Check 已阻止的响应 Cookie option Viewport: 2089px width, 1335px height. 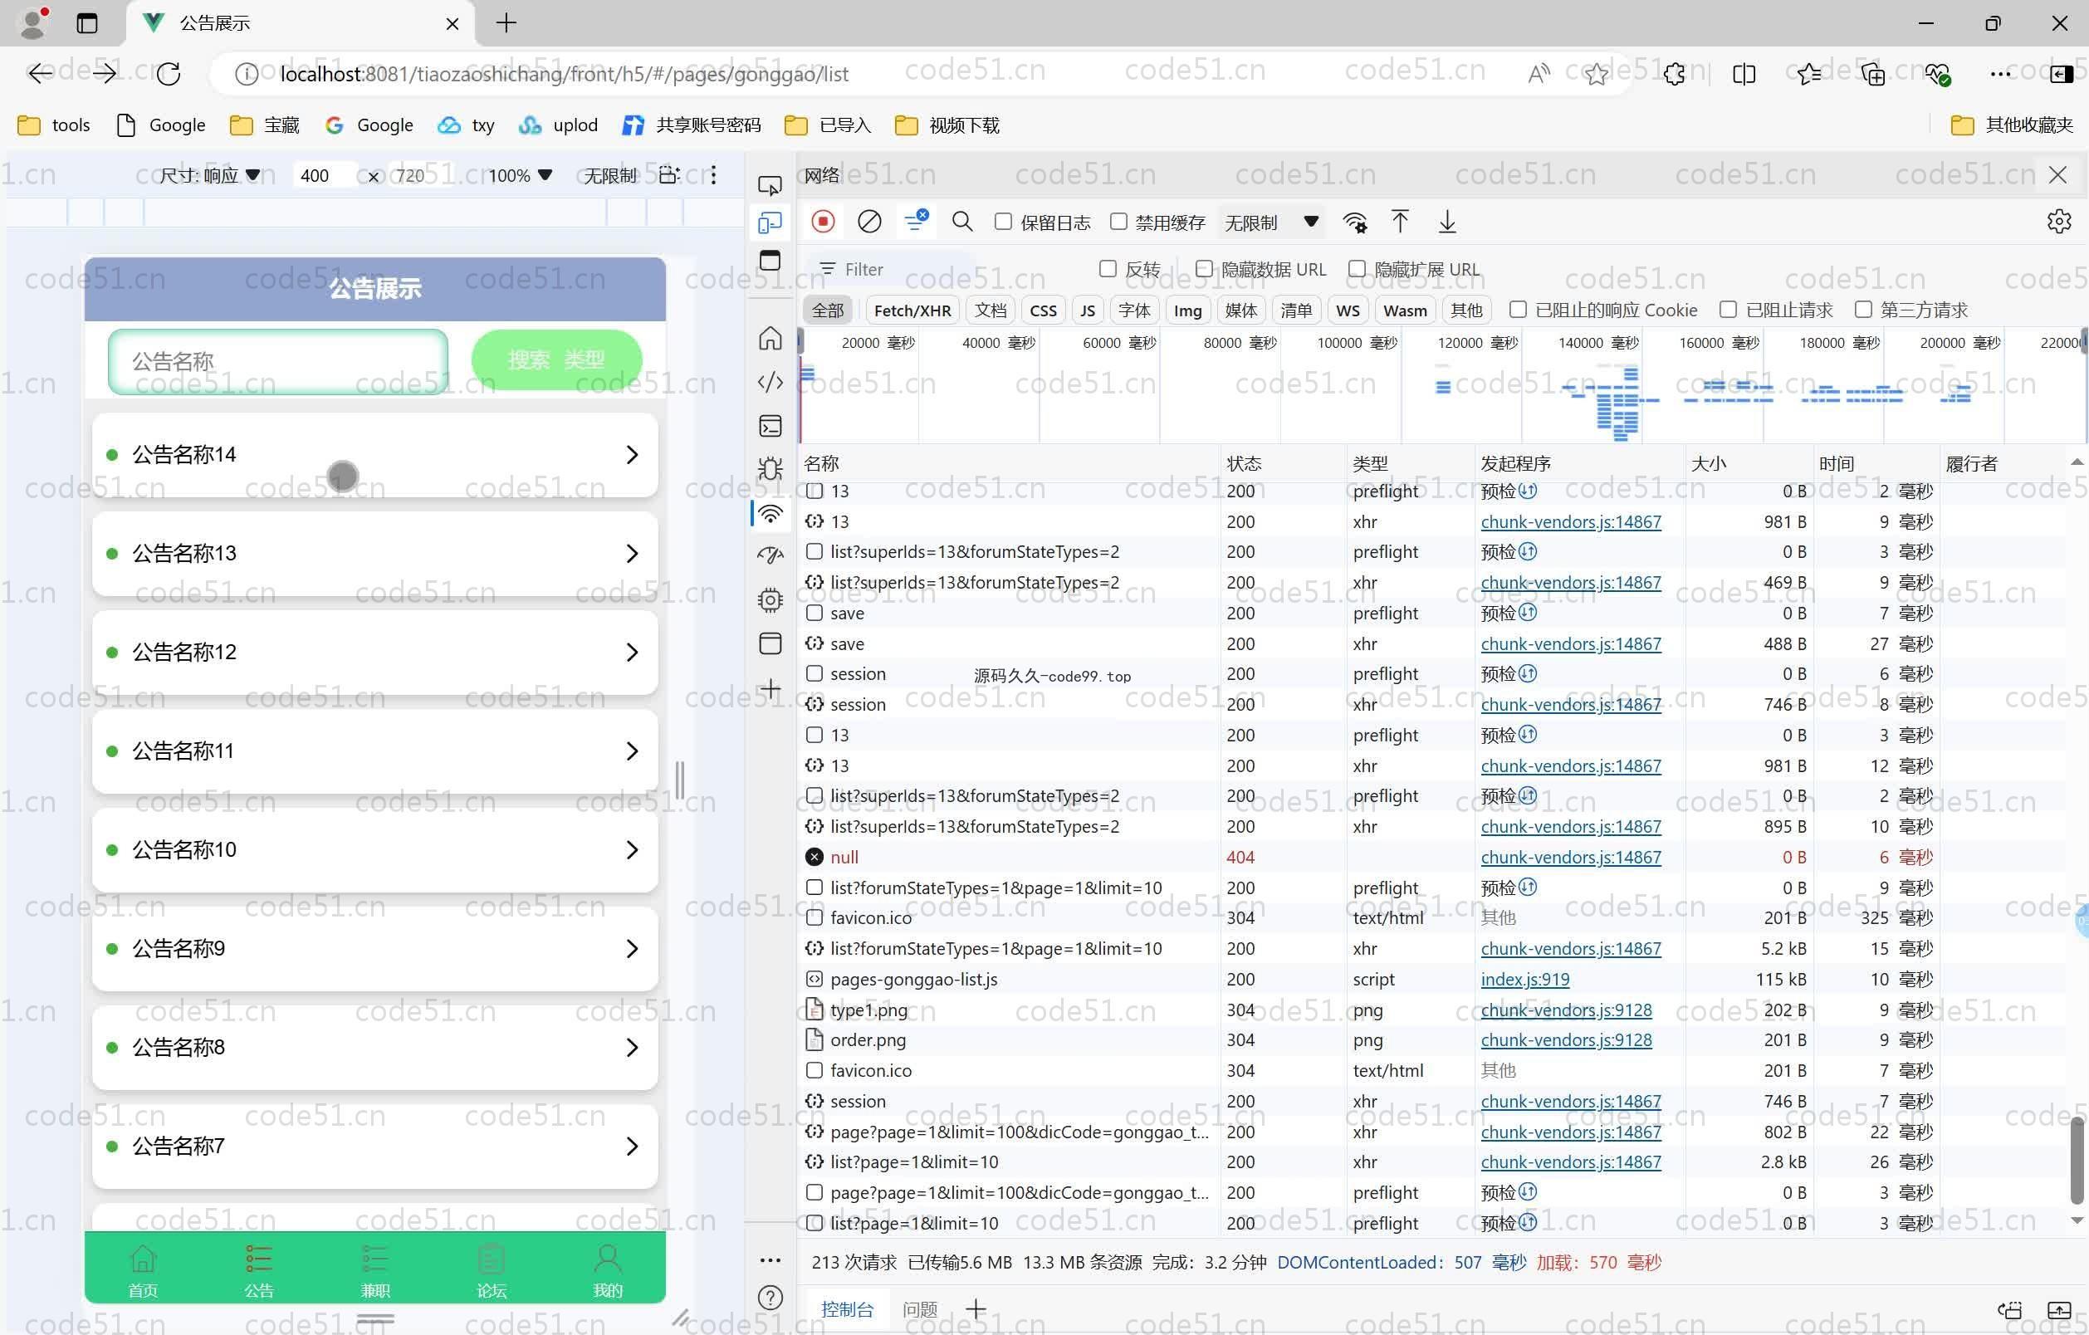coord(1517,310)
